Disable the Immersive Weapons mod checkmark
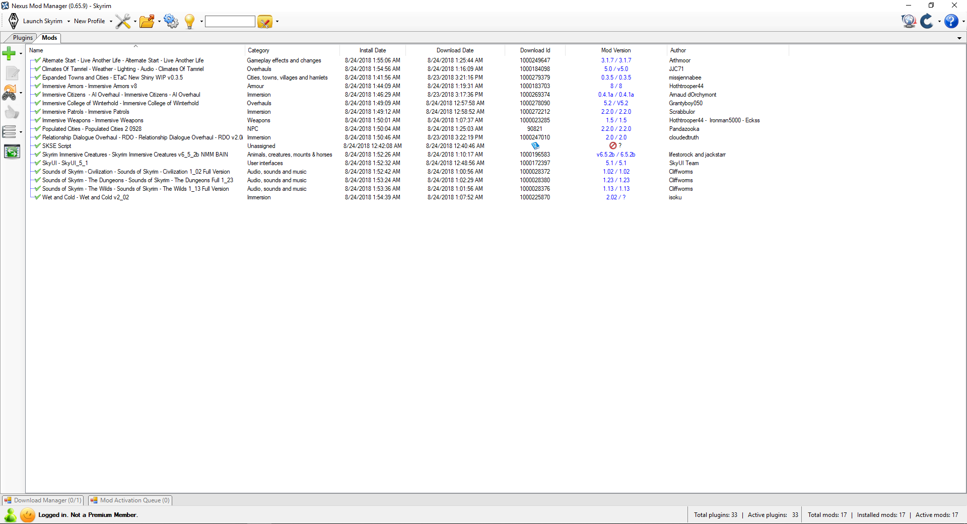Viewport: 967px width, 524px height. (x=38, y=120)
